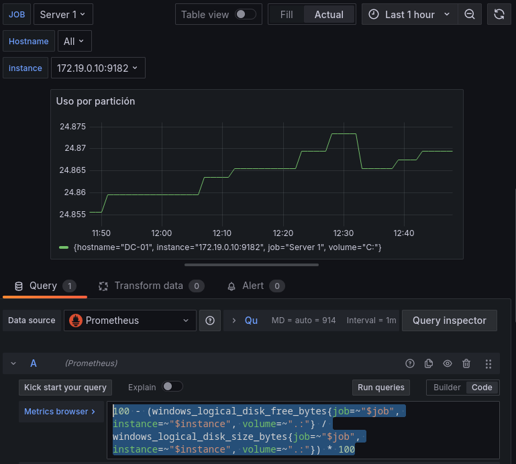Switch query editor to Builder mode
This screenshot has height=464, width=516.
pyautogui.click(x=447, y=388)
